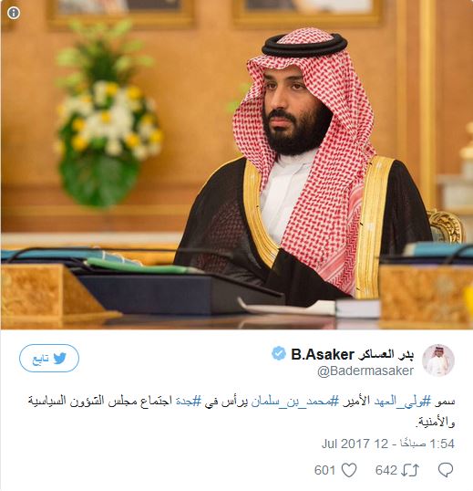Click the 1:54 time in tweet footer

tap(442, 444)
